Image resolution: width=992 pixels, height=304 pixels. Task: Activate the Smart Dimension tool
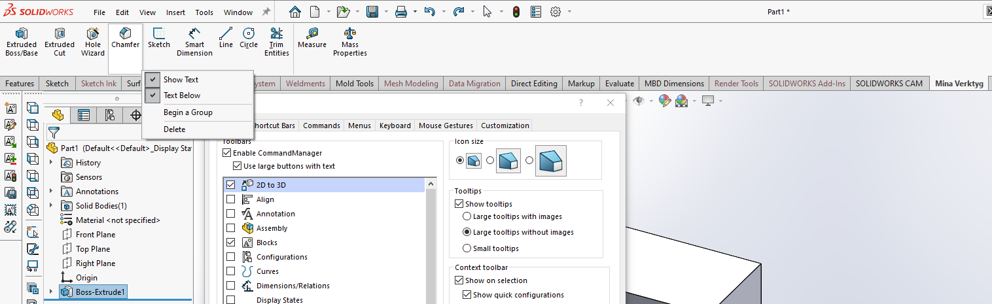(x=194, y=42)
